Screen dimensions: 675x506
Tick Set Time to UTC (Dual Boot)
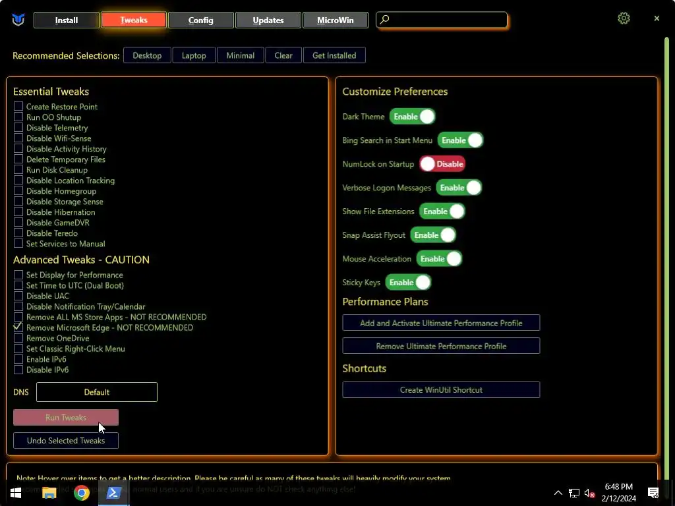click(x=18, y=285)
